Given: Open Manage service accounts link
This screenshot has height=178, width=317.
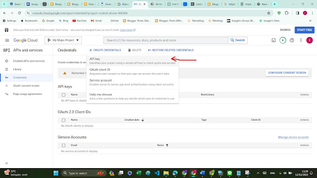Looking at the screenshot, I should pos(293,137).
